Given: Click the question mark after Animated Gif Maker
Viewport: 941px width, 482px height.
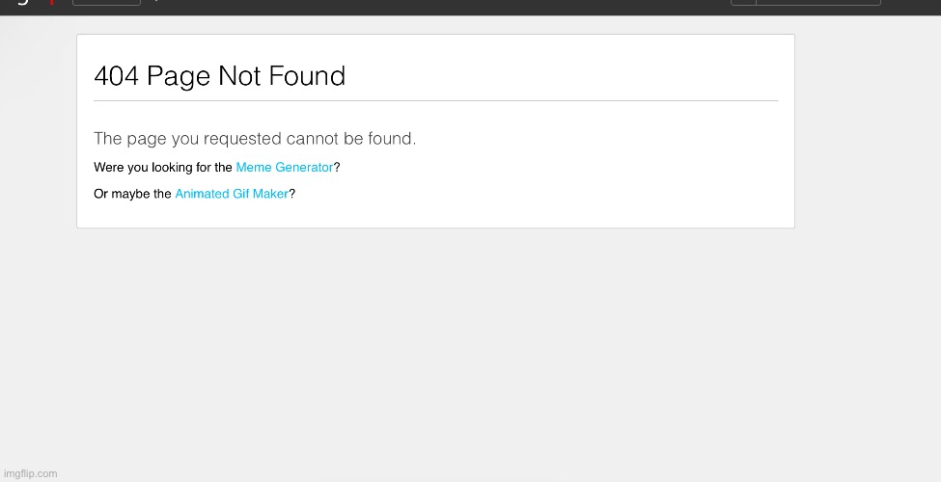Looking at the screenshot, I should click(292, 194).
